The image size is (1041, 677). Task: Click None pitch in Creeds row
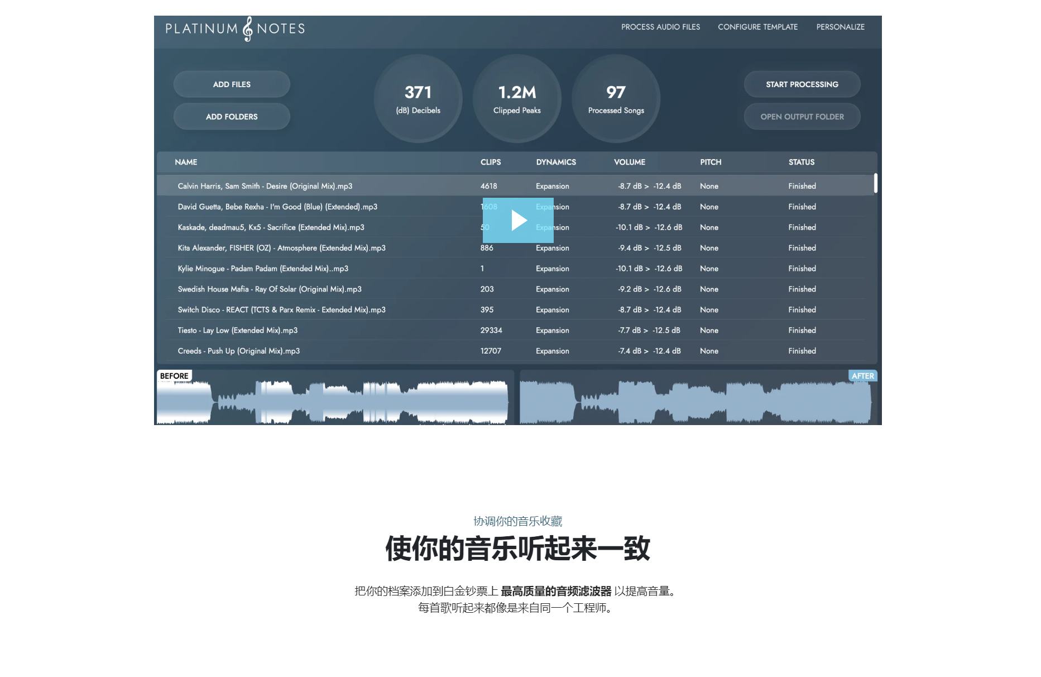click(709, 351)
